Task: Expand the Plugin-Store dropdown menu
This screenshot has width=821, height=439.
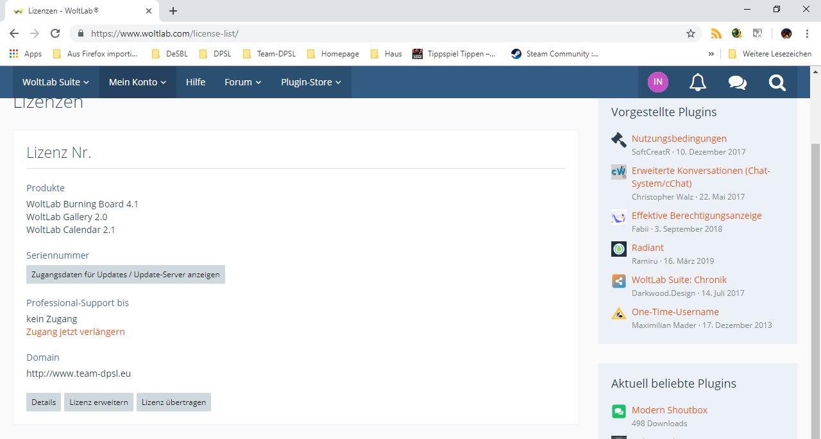Action: tap(311, 82)
